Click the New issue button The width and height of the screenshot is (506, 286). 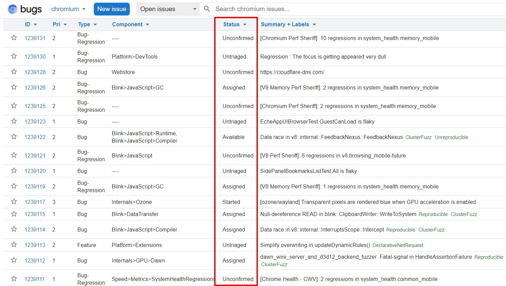point(112,9)
